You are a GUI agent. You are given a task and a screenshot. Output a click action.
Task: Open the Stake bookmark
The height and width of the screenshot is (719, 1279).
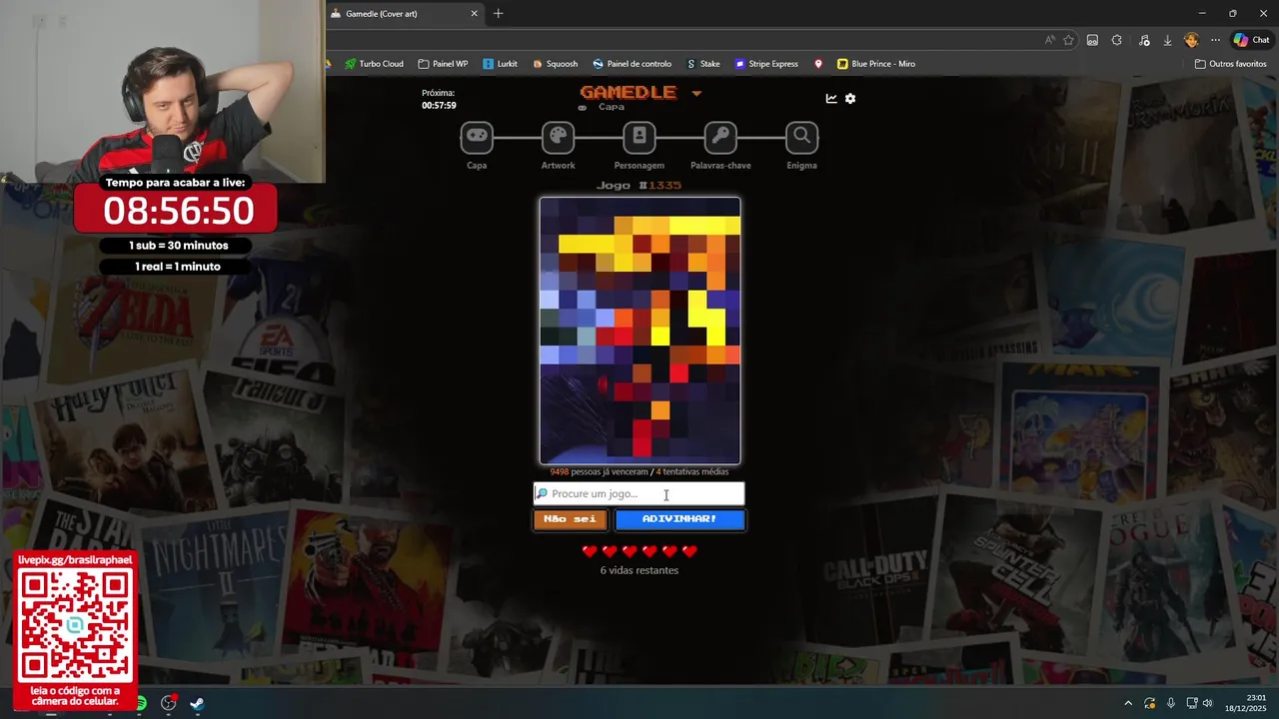pyautogui.click(x=702, y=64)
